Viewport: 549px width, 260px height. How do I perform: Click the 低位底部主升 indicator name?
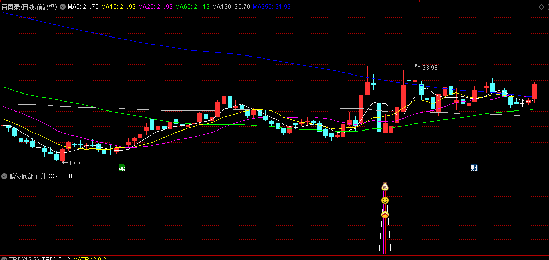28,176
